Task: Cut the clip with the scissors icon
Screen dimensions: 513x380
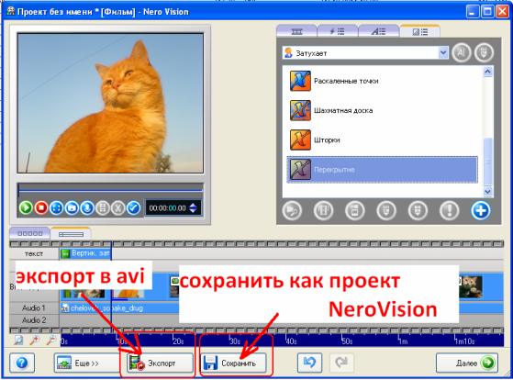Action: pyautogui.click(x=118, y=207)
